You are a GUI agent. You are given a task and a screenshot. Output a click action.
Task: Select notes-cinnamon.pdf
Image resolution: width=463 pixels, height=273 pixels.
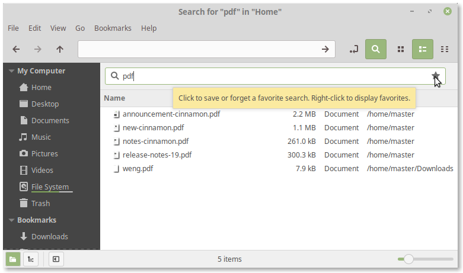pyautogui.click(x=155, y=141)
